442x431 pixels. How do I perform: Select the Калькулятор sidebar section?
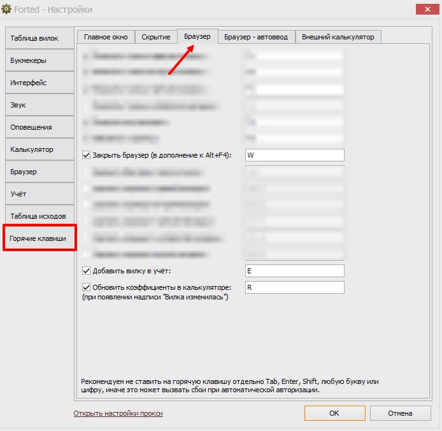(x=39, y=149)
